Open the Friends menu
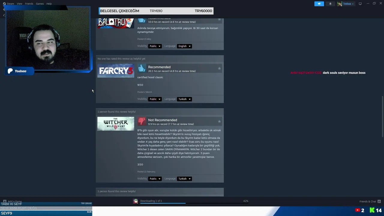This screenshot has width=384, height=216. pos(29,4)
